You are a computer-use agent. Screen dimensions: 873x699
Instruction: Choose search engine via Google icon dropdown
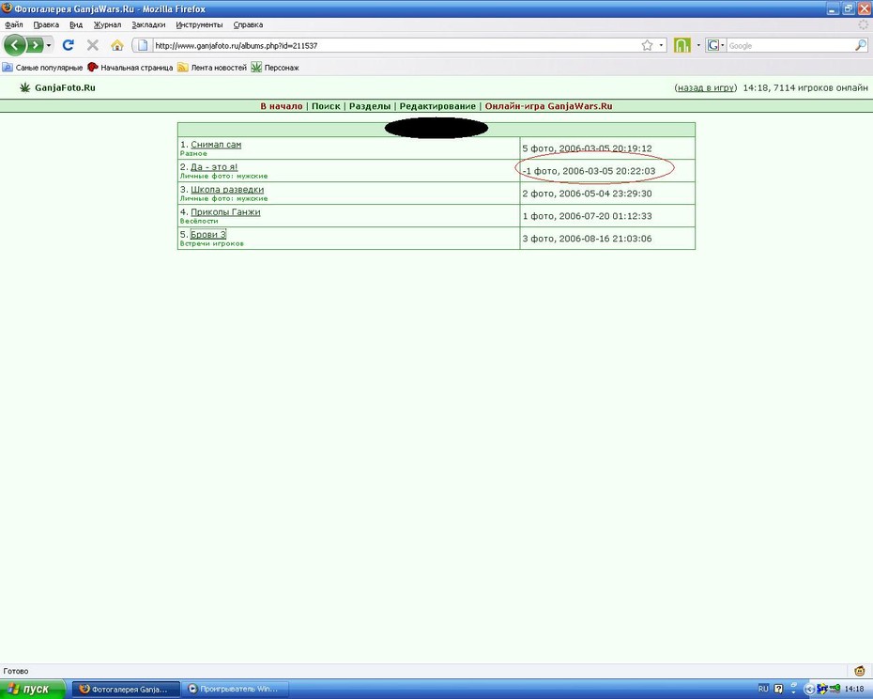715,45
